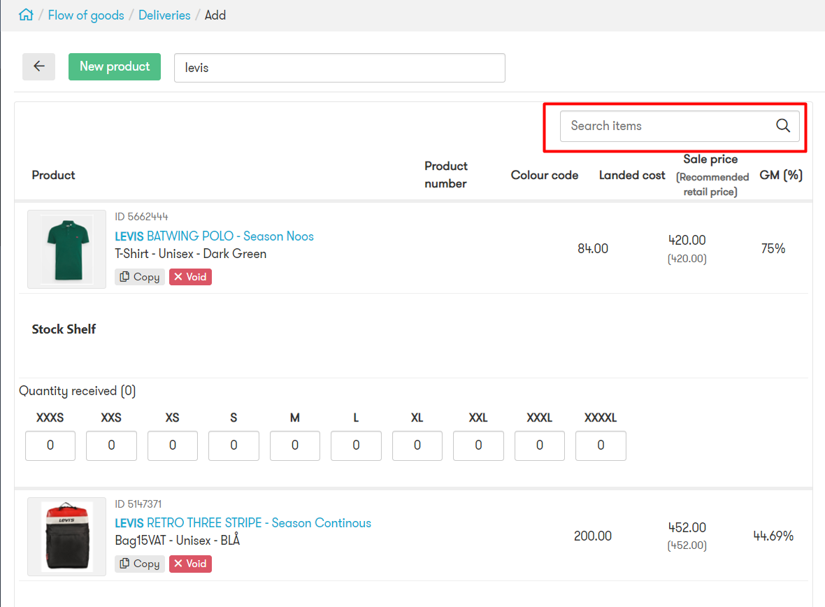Viewport: 825px width, 607px height.
Task: Open the Levis backpack thumbnail
Action: [x=67, y=536]
